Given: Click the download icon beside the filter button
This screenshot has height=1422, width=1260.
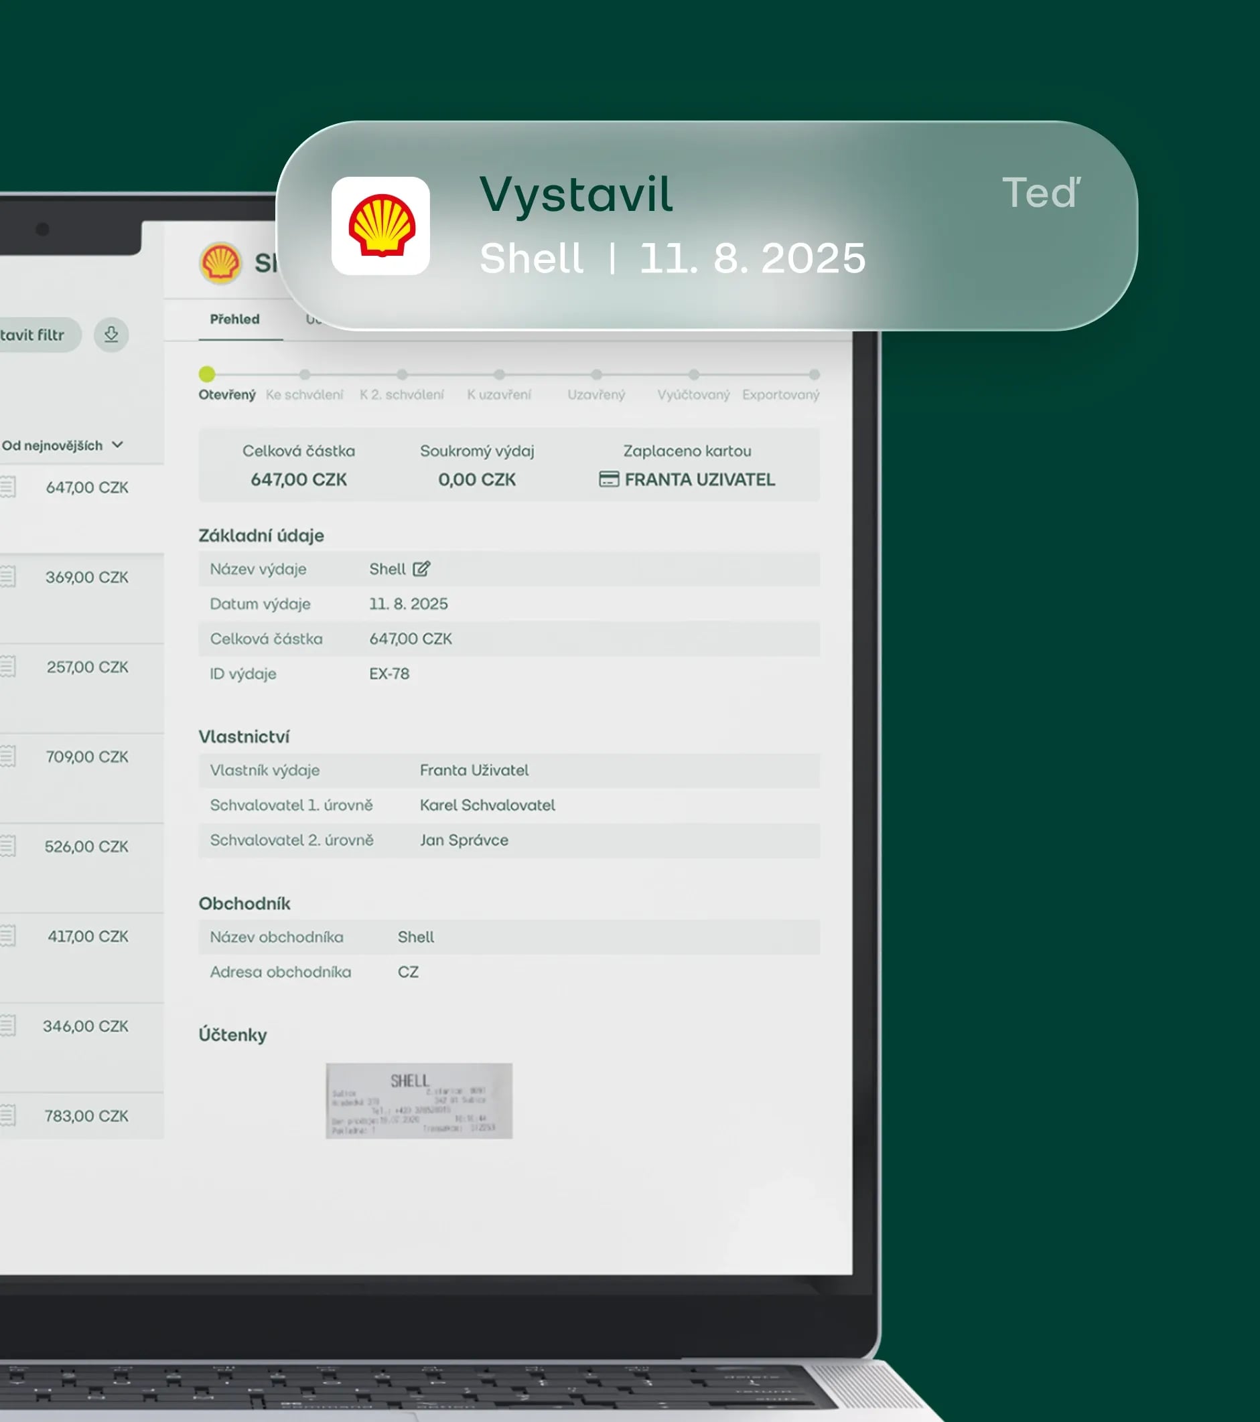Looking at the screenshot, I should pyautogui.click(x=111, y=335).
